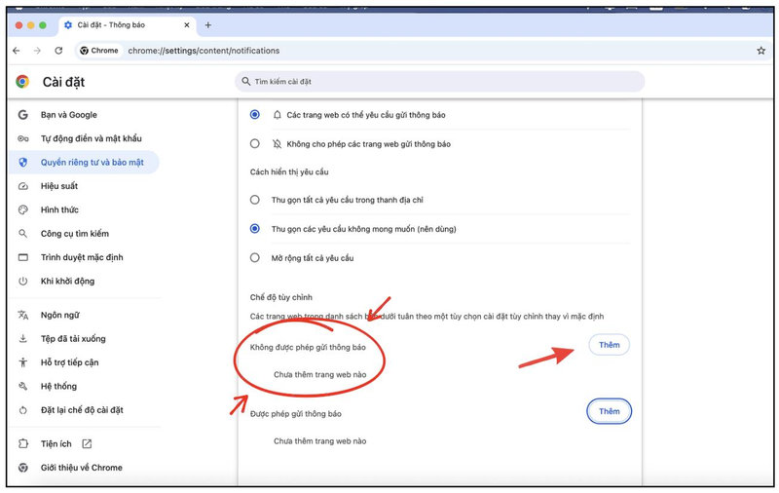Select radio: Không cho phép các trang web gửi thông báo

tap(255, 144)
